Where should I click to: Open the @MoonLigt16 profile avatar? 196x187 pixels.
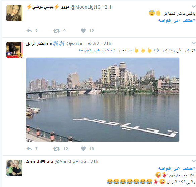14,13
